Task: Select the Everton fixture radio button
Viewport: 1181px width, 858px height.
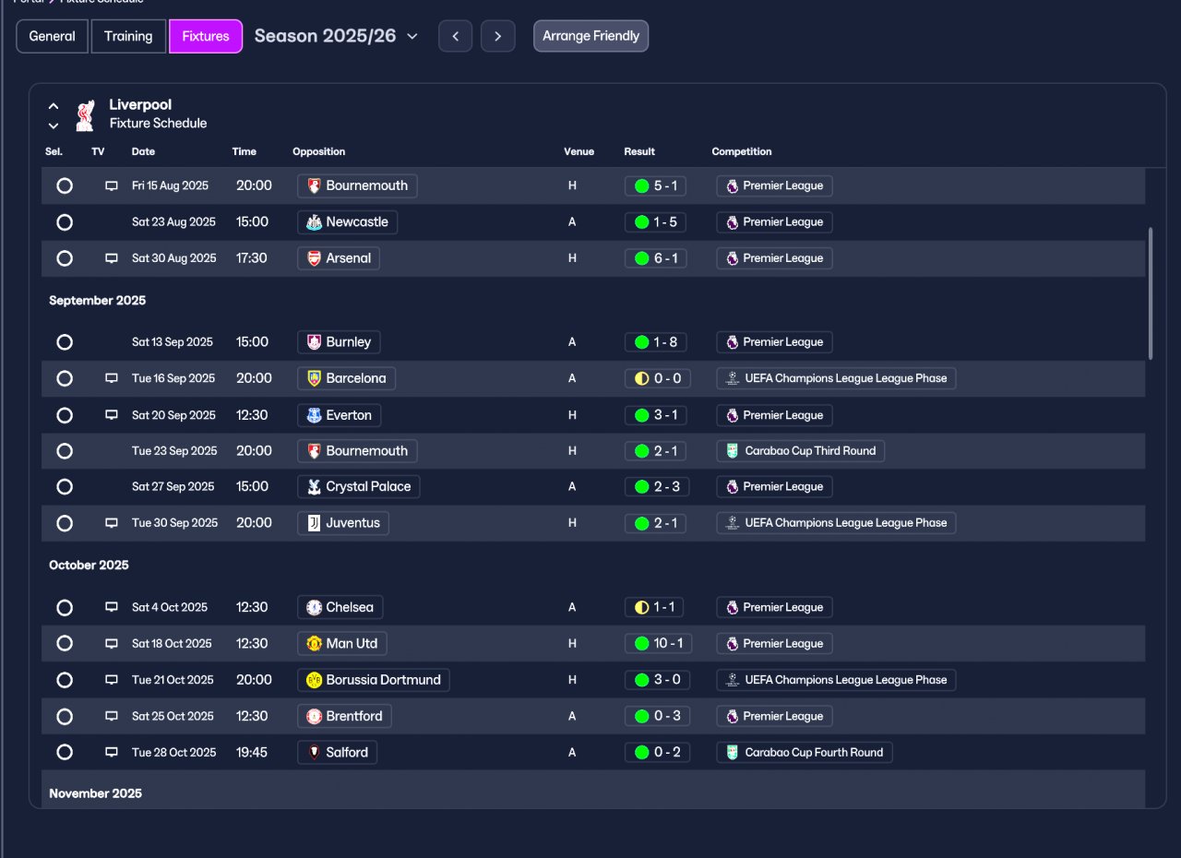Action: coord(65,415)
